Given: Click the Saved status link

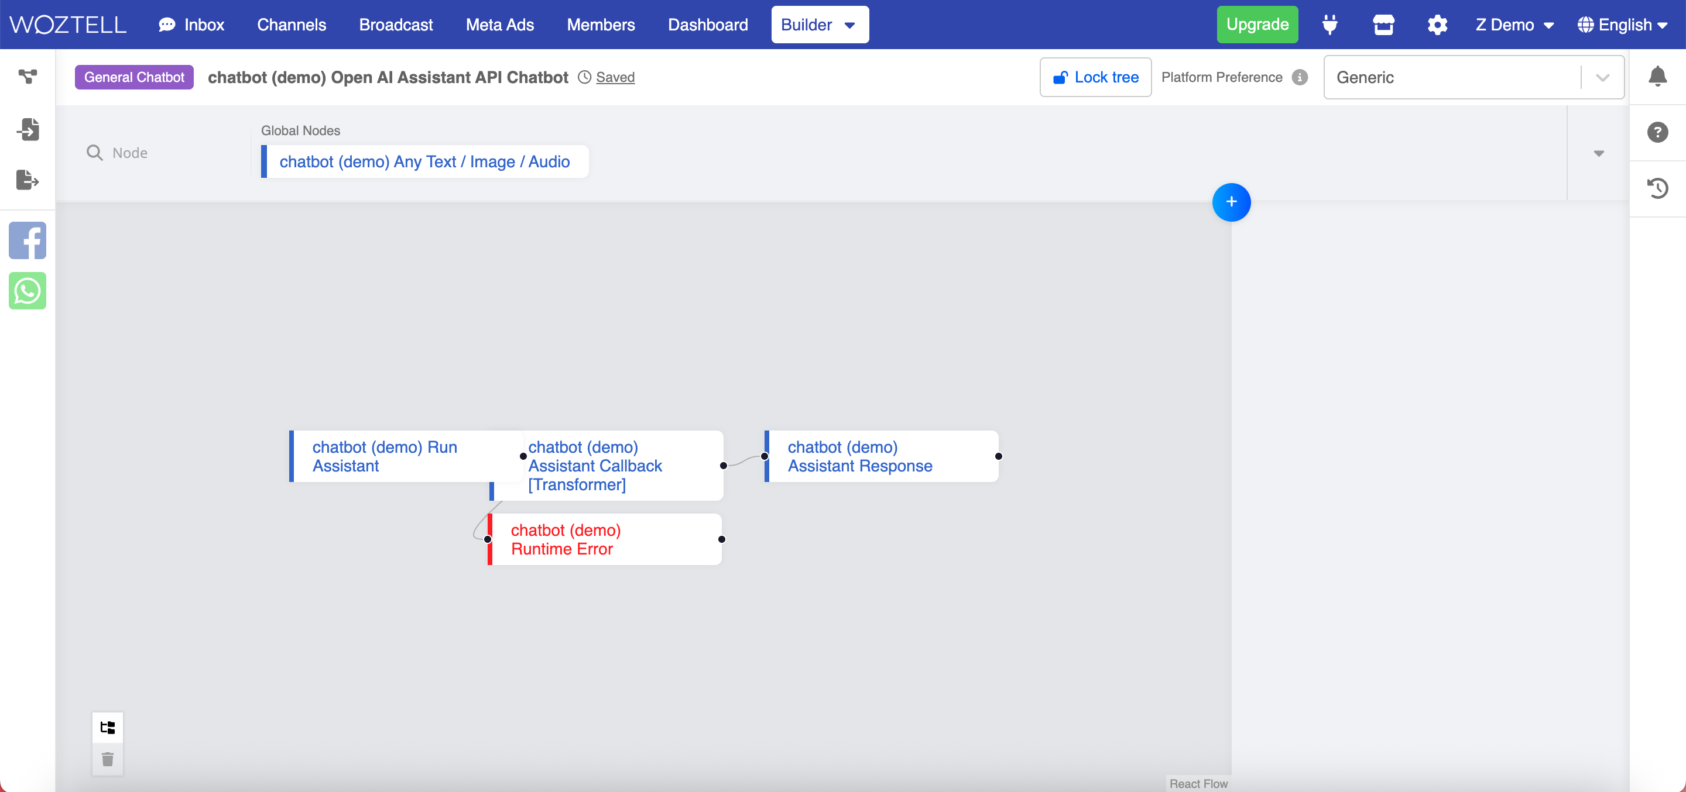Looking at the screenshot, I should [615, 77].
